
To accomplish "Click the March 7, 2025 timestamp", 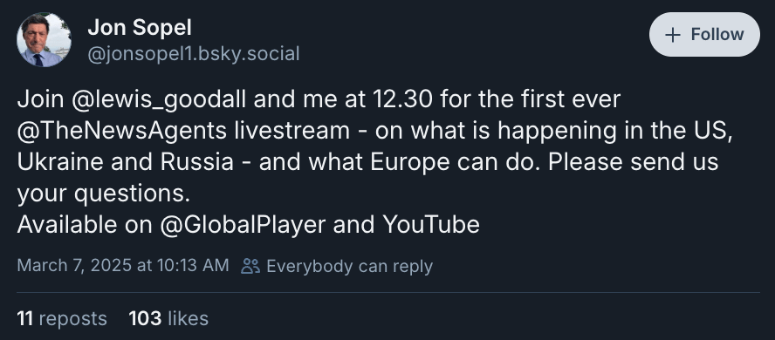I will pos(123,266).
